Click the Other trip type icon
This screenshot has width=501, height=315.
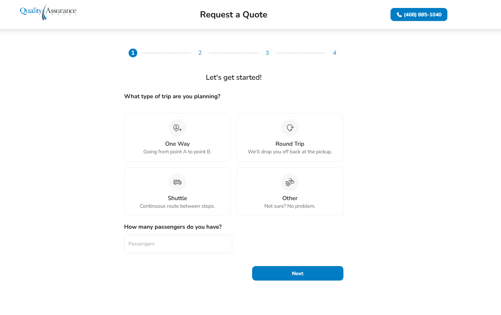pos(290,182)
